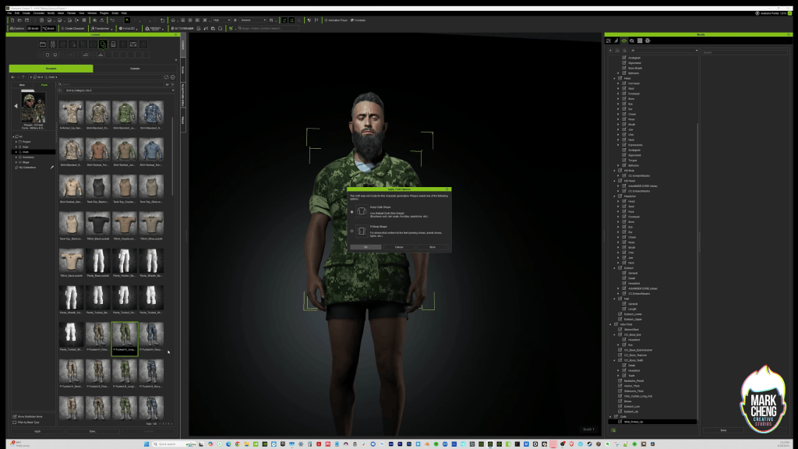
Task: Open the Sort by Category dropdown
Action: (119, 90)
